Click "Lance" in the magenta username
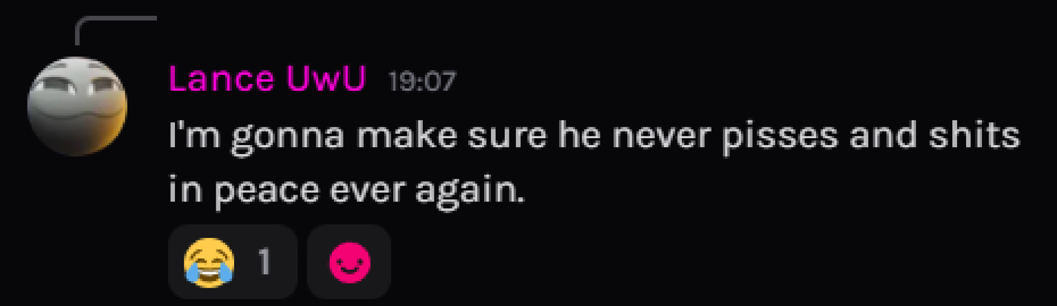 pyautogui.click(x=221, y=79)
